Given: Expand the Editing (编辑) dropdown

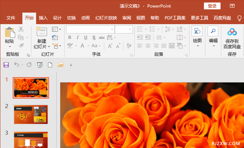Looking at the screenshot, I should [x=213, y=46].
